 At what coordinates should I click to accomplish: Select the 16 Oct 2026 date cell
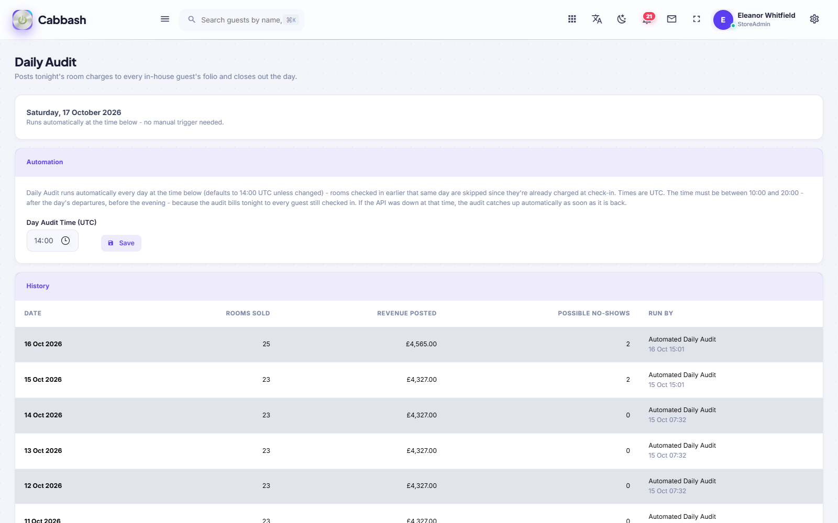pos(43,344)
